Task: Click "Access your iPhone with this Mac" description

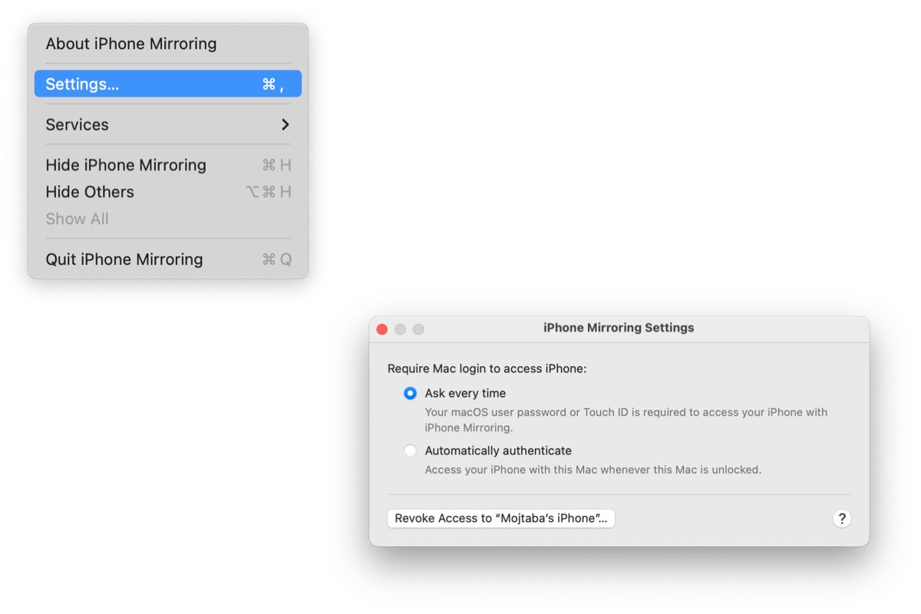Action: click(593, 470)
